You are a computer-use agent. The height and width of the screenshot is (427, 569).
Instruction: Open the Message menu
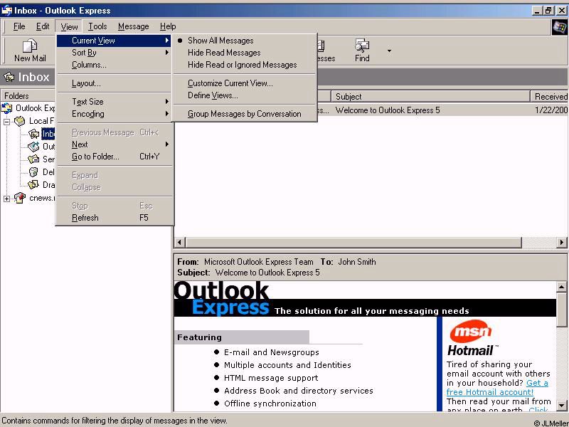coord(133,26)
